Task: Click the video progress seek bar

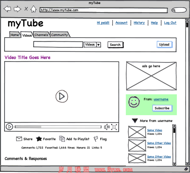Action: coord(58,127)
